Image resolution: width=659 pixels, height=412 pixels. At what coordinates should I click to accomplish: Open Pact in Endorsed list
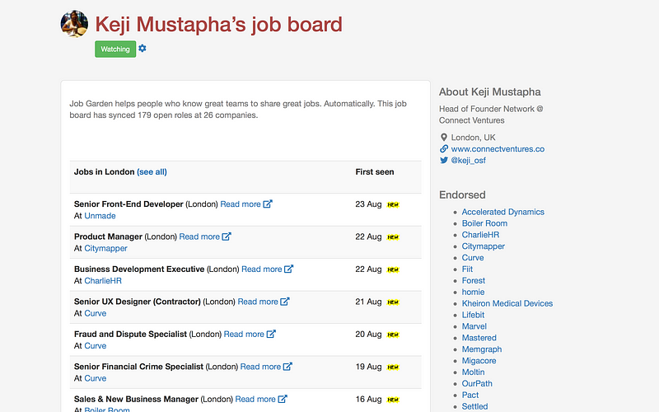(470, 395)
